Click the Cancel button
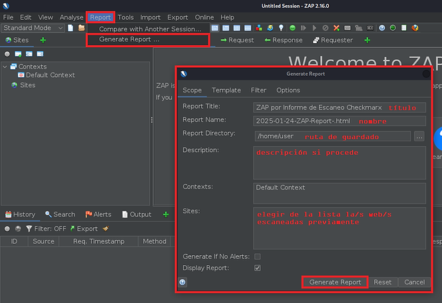 pos(414,282)
